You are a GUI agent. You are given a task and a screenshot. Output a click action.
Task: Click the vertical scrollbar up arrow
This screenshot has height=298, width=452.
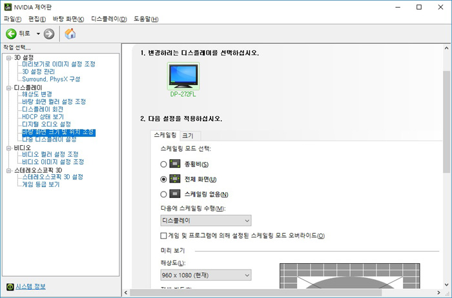[447, 48]
